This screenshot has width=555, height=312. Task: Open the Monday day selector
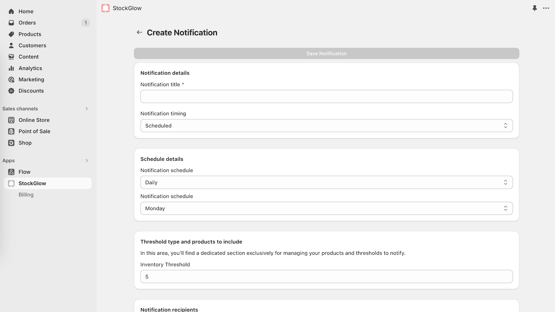(326, 208)
